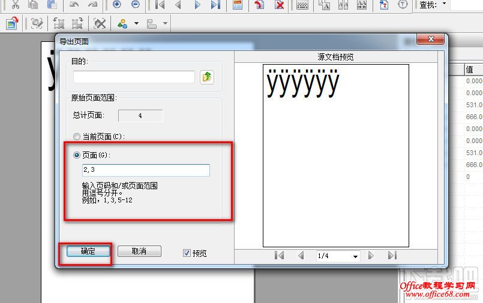Click the cancel (取消) button
This screenshot has width=483, height=303.
139,252
